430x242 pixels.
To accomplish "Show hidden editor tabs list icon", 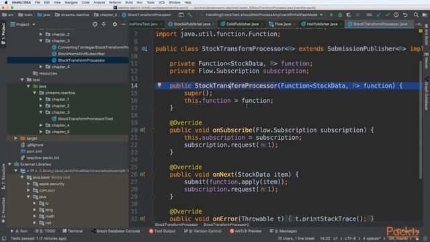I will [x=418, y=24].
